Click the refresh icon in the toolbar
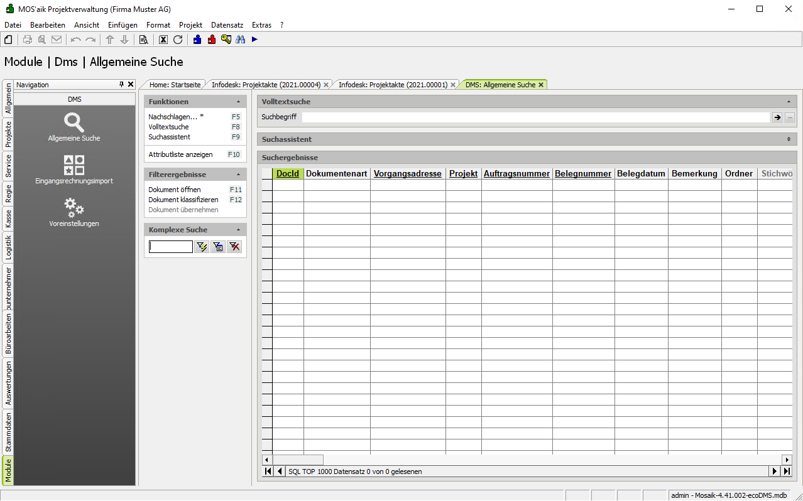The width and height of the screenshot is (803, 501). tap(178, 40)
